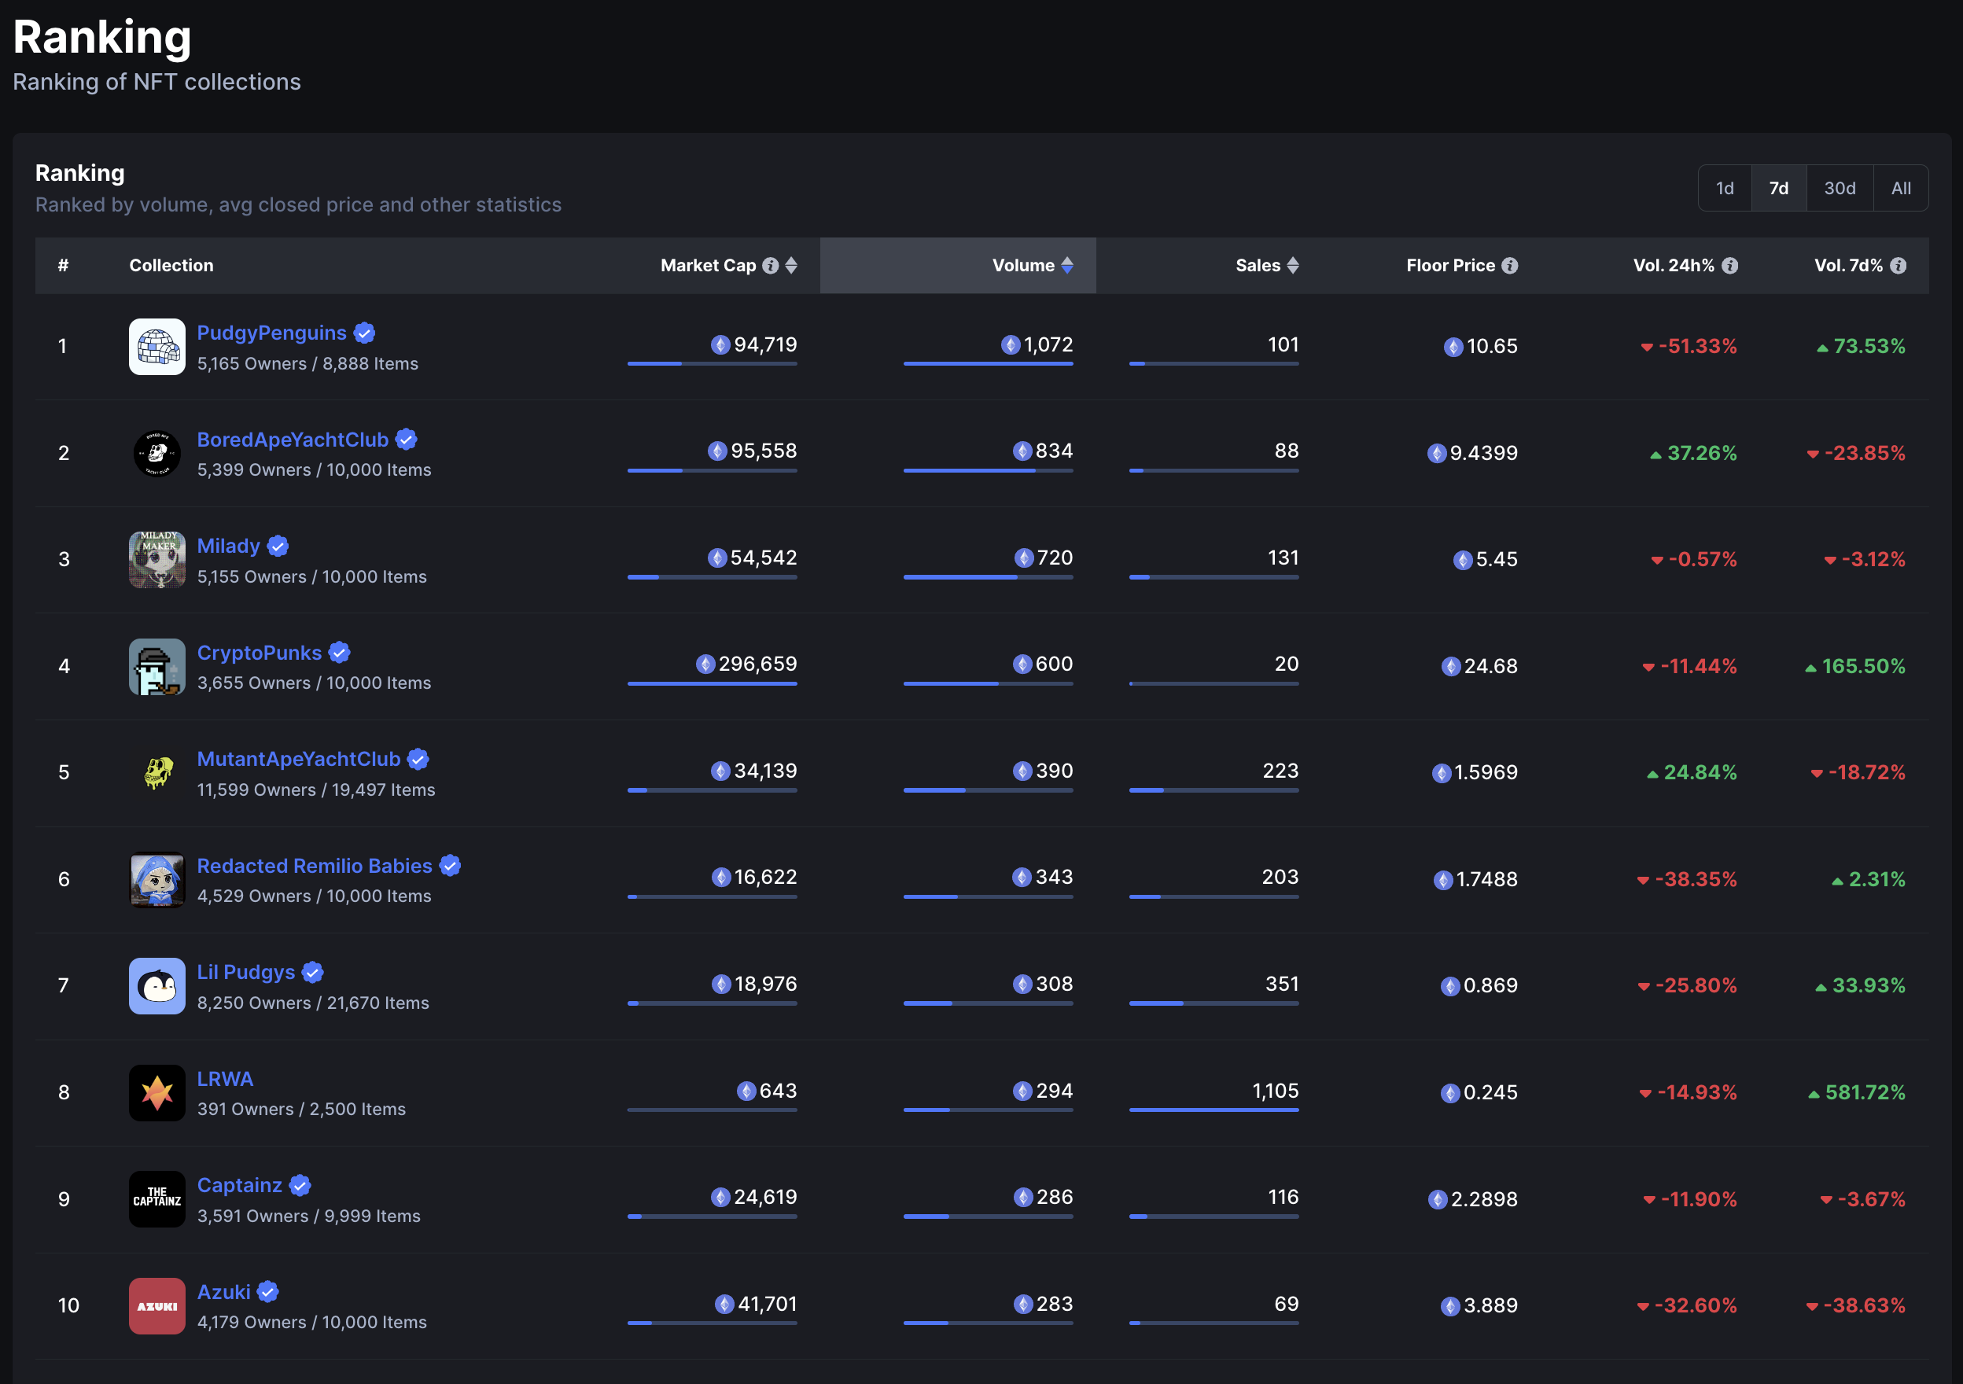This screenshot has width=1963, height=1384.
Task: Click the Vol. 7d% info icon
Action: coord(1898,266)
